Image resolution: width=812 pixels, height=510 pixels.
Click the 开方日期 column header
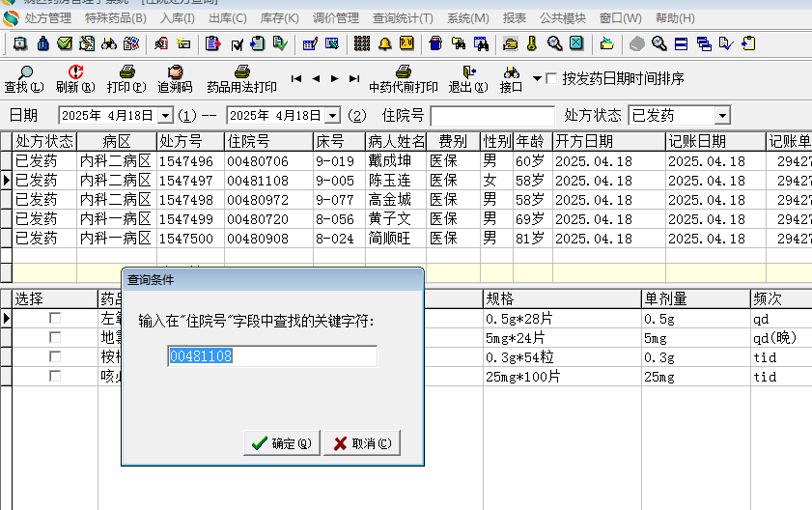609,141
